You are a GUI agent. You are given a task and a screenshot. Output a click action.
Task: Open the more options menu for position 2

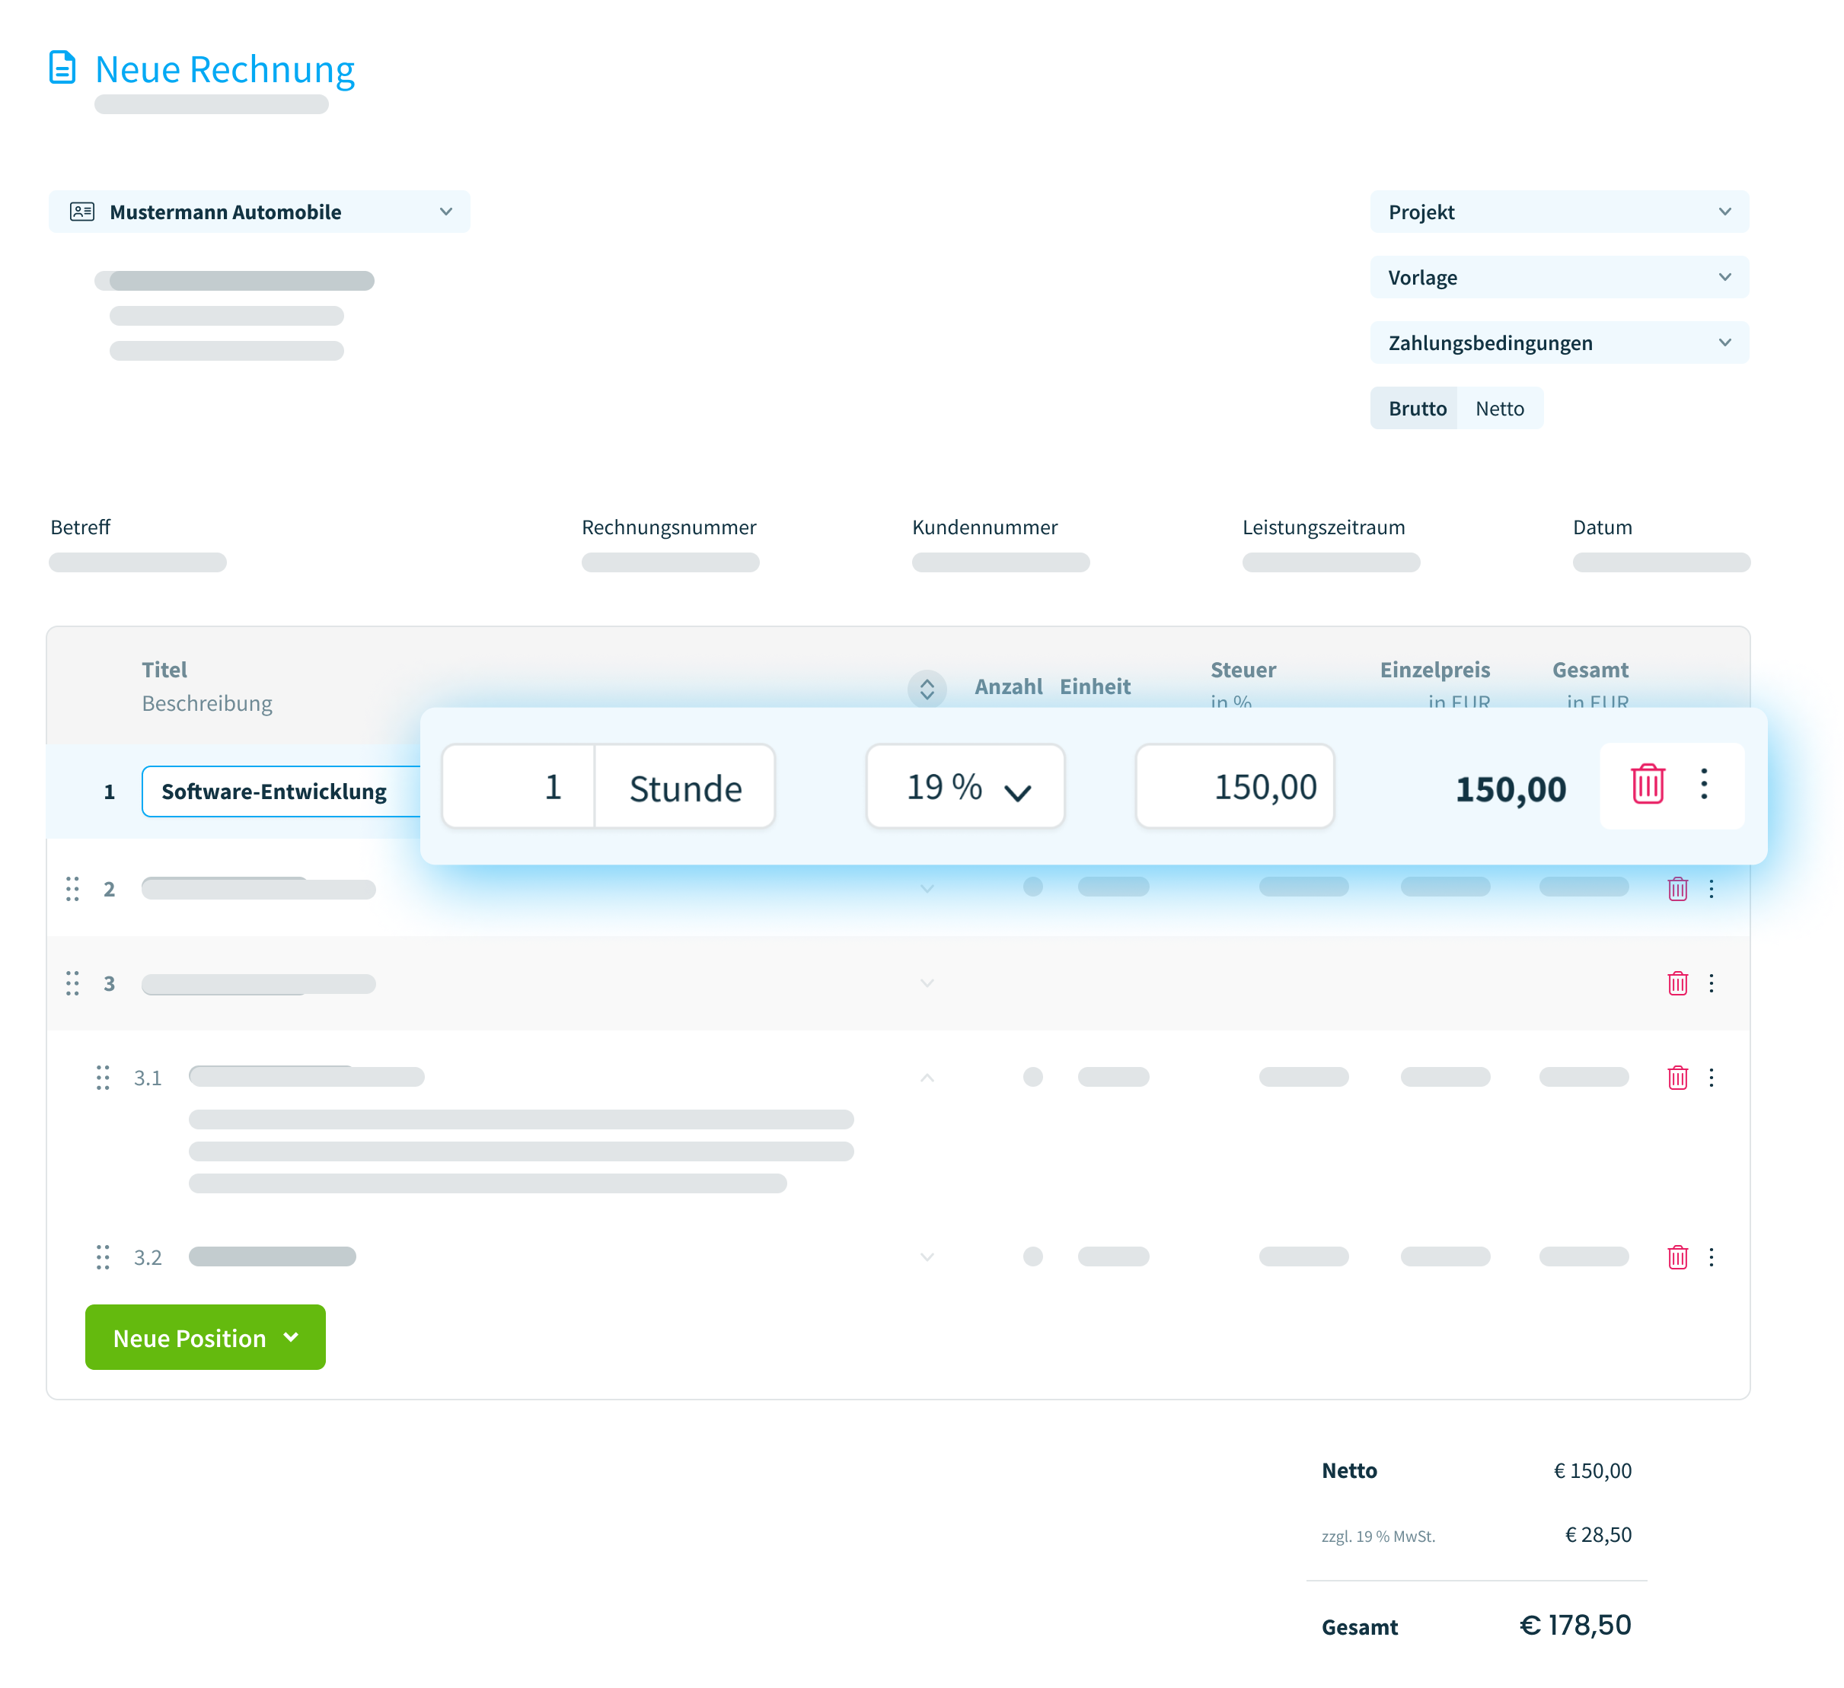point(1711,889)
